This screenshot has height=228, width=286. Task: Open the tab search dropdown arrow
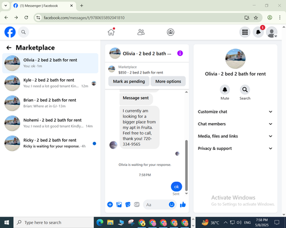(6, 6)
